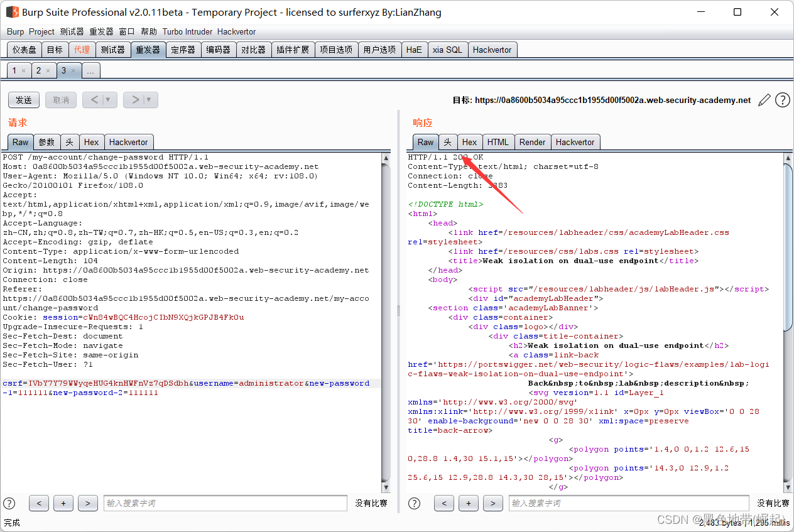Screen dimensions: 794x532
Task: Close repeater tab 3 with its x
Action: [x=73, y=71]
